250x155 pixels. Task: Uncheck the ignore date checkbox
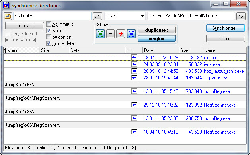[48, 43]
